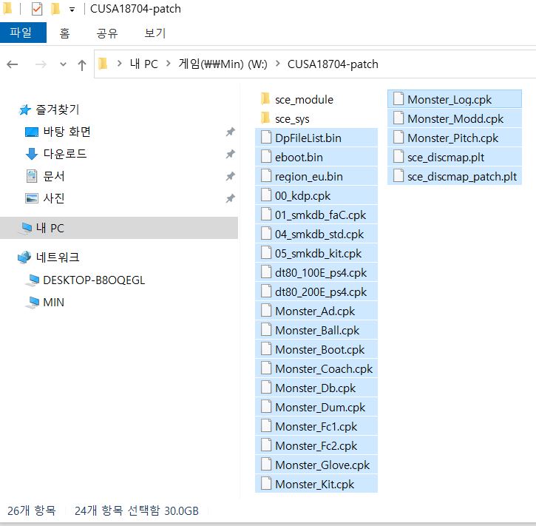This screenshot has height=526, width=536.
Task: Select file Monster_Pitch.cpk
Action: click(454, 138)
